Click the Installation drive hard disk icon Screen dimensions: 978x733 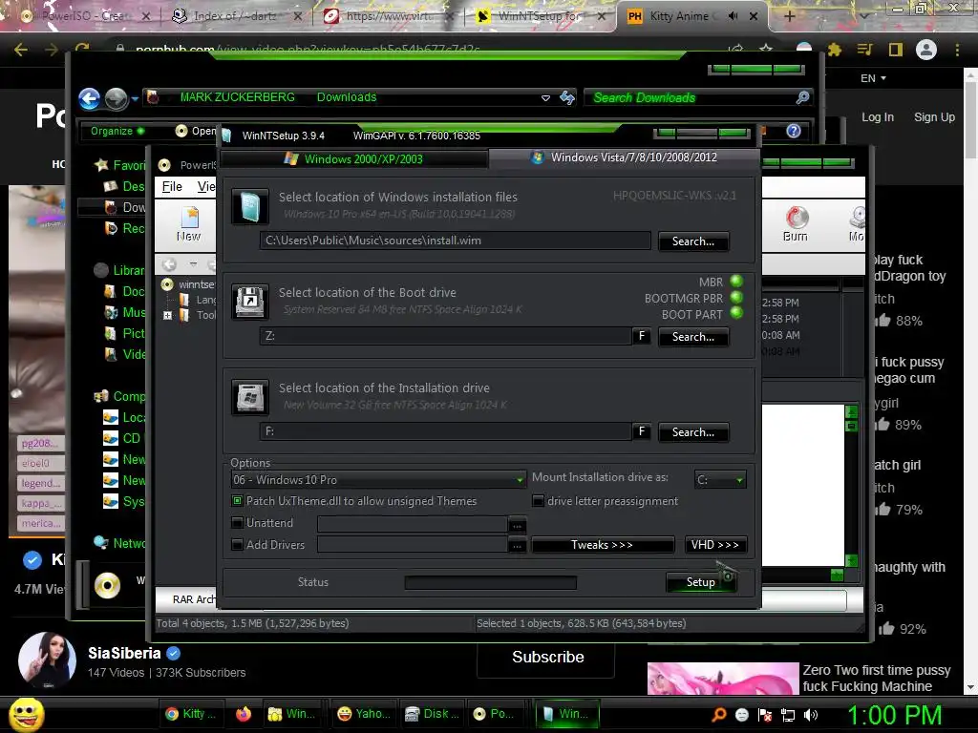pyautogui.click(x=250, y=397)
